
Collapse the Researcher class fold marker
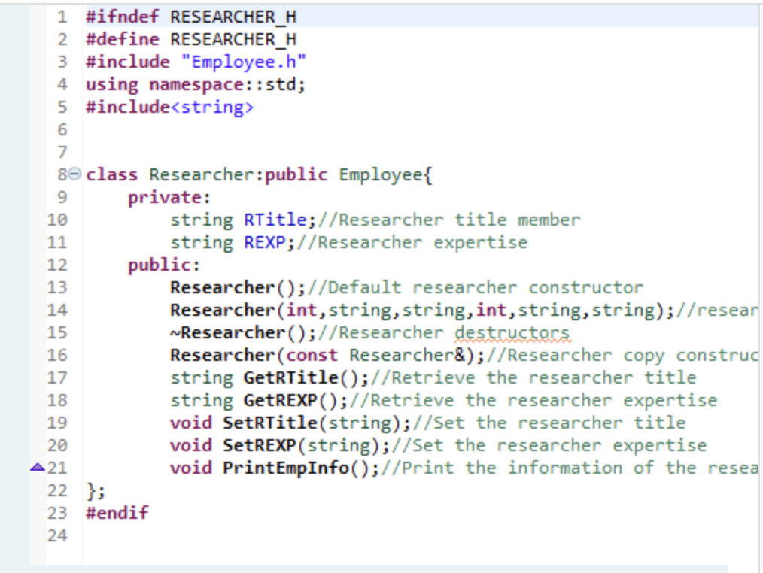[x=75, y=174]
